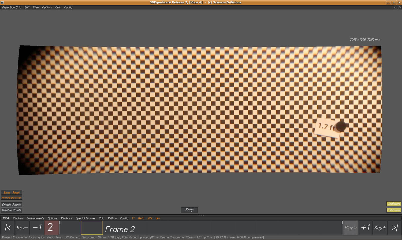
Task: Click the next window arrow '>'
Action: point(399,7)
